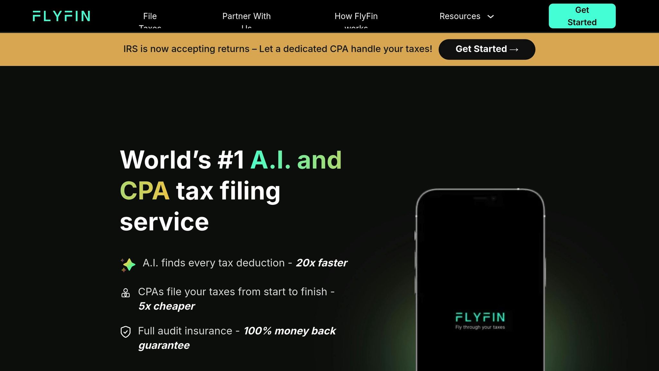The height and width of the screenshot is (371, 659).
Task: Click the phone mockup showing FlyFin app
Action: pyautogui.click(x=480, y=280)
